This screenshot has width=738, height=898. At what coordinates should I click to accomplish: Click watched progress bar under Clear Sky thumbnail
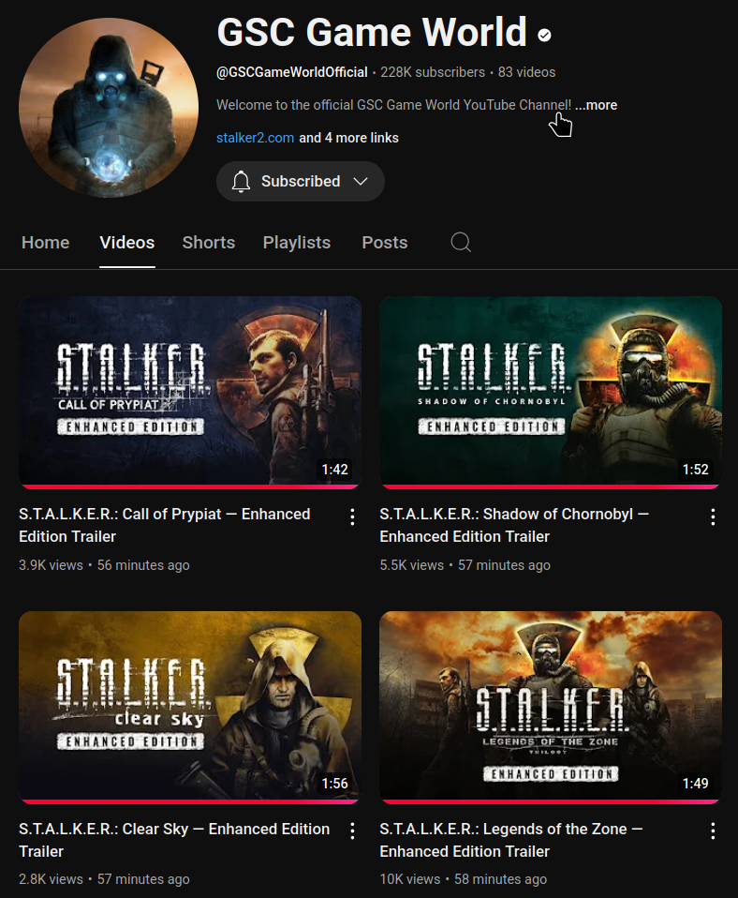point(190,801)
